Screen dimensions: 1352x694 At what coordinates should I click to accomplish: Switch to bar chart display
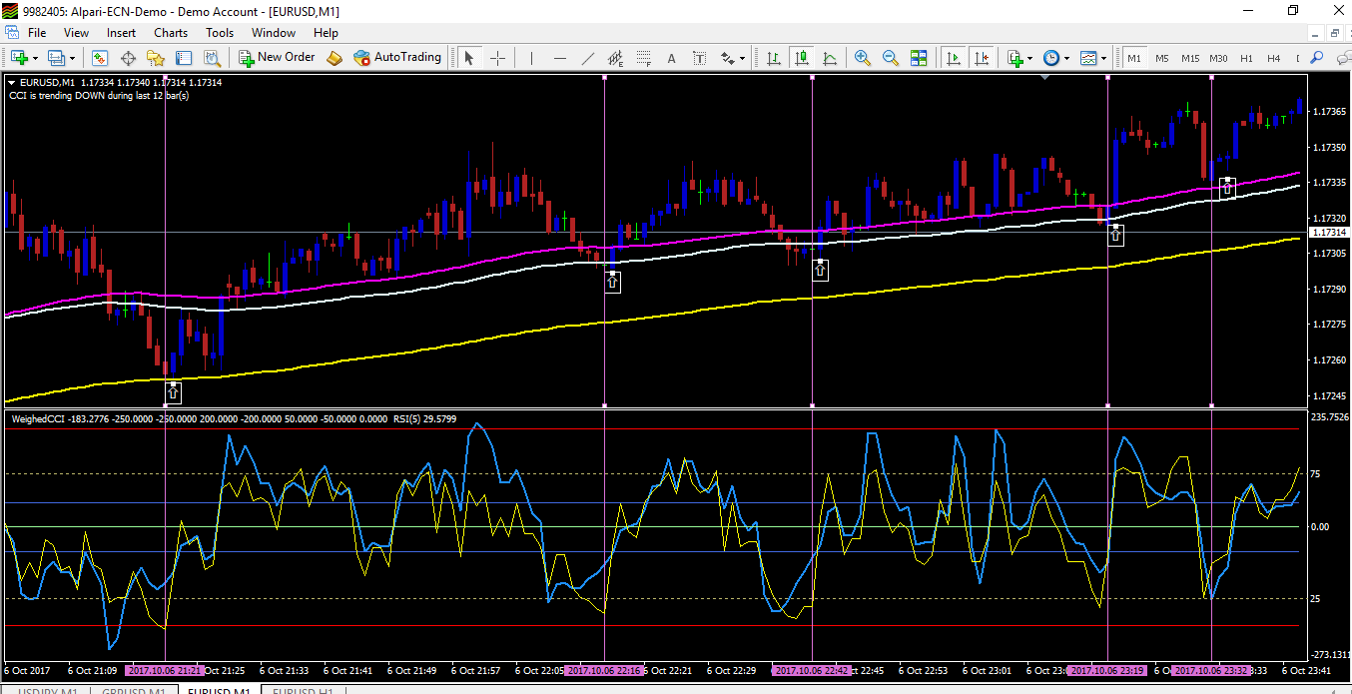click(773, 58)
